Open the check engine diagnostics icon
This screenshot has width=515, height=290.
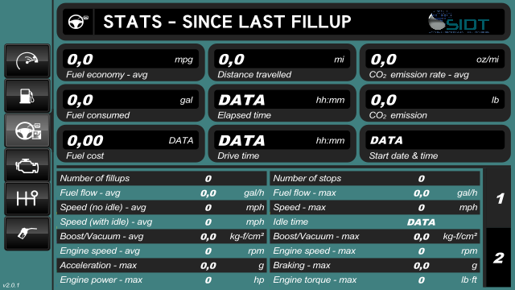27,165
